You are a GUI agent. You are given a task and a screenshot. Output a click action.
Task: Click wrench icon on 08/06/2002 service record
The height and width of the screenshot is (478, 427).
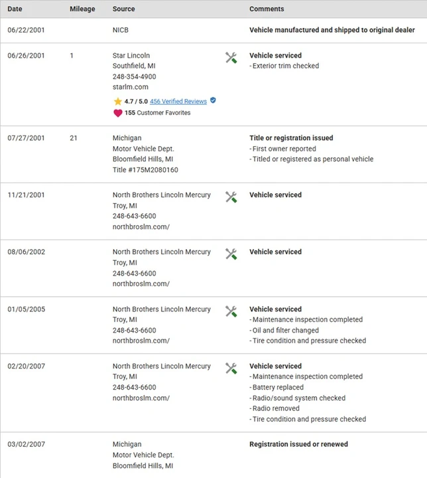pos(231,254)
